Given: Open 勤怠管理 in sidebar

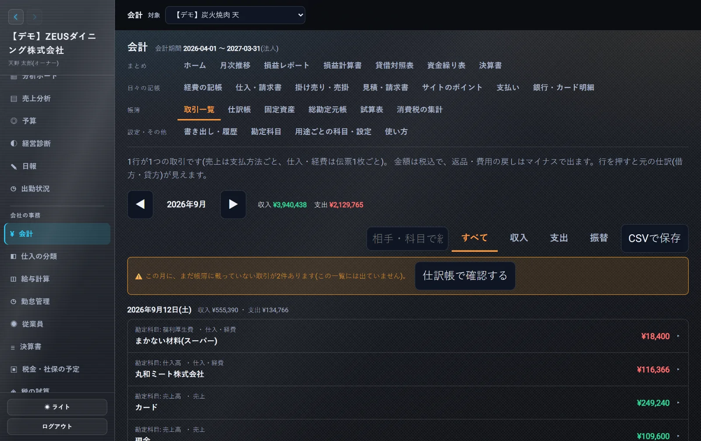Looking at the screenshot, I should pyautogui.click(x=57, y=301).
